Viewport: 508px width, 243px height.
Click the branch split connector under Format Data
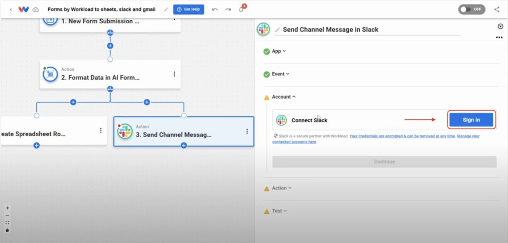tap(110, 89)
